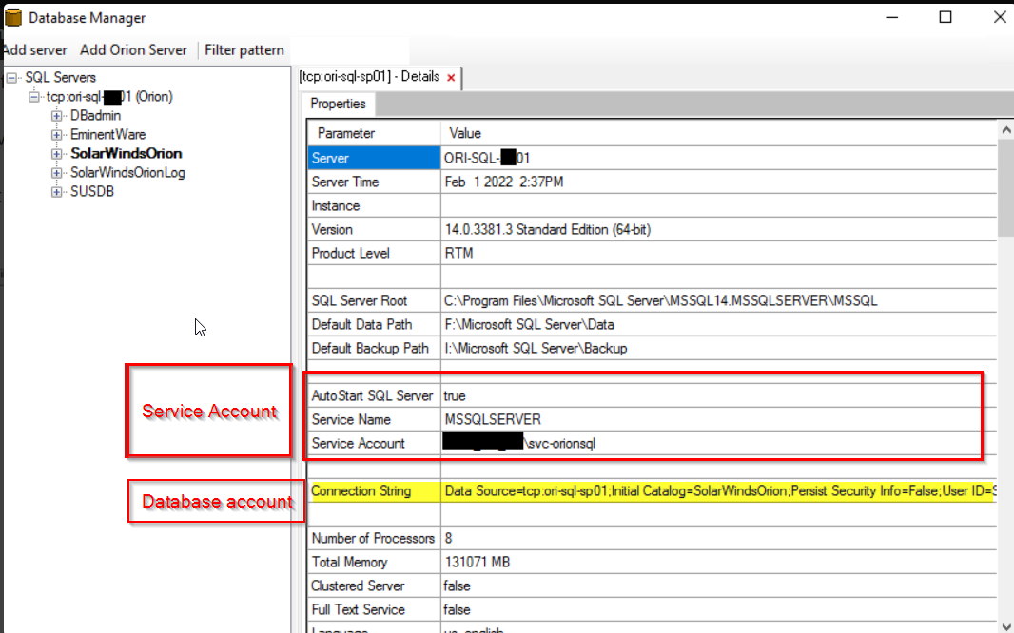The width and height of the screenshot is (1014, 633).
Task: Select the Data Source connection string value
Action: pos(719,491)
